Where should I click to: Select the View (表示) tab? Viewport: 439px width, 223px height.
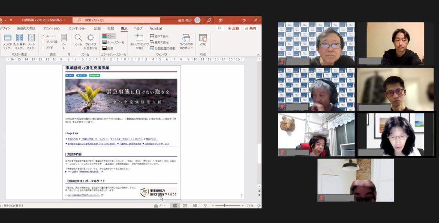pos(124,28)
